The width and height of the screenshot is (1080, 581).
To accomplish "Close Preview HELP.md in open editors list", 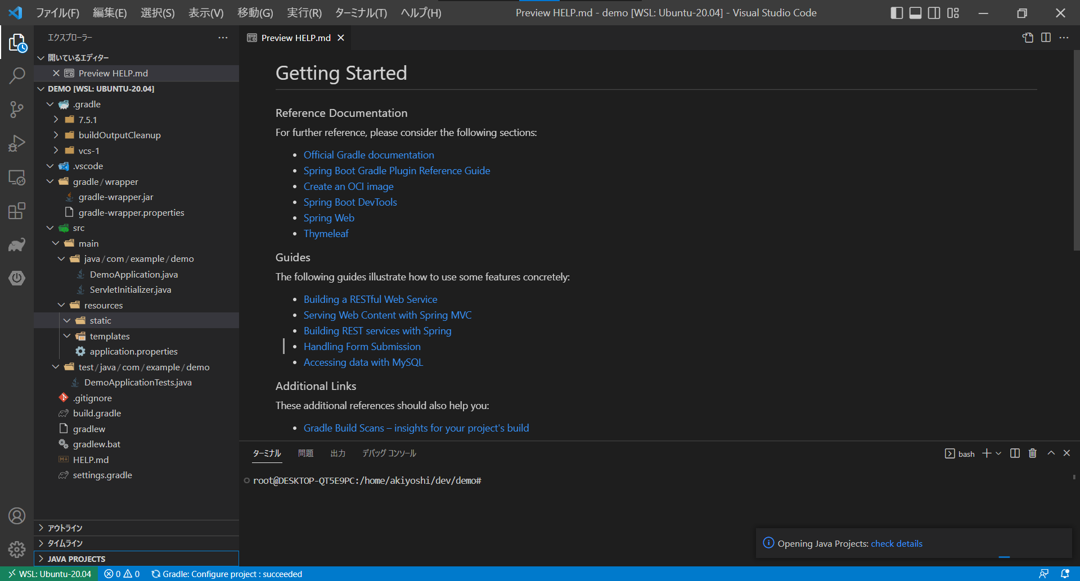I will (x=56, y=73).
